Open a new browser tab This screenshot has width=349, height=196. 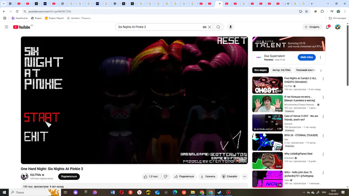(x=312, y=3)
